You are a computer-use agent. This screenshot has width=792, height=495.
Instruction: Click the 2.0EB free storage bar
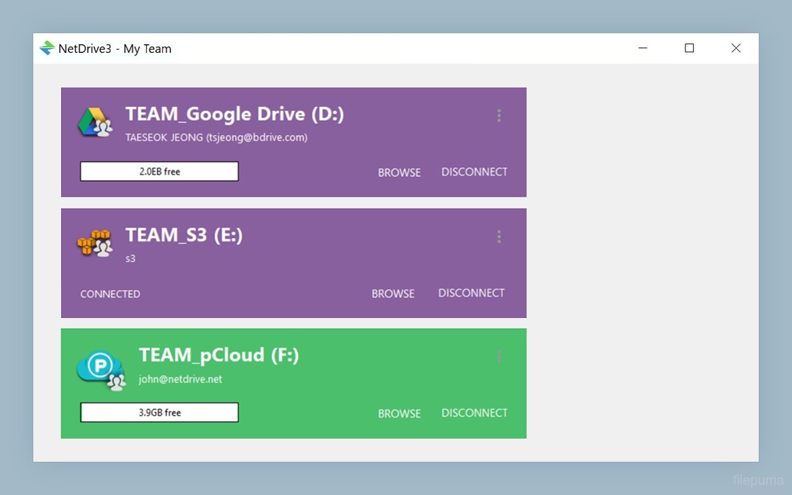tap(159, 172)
